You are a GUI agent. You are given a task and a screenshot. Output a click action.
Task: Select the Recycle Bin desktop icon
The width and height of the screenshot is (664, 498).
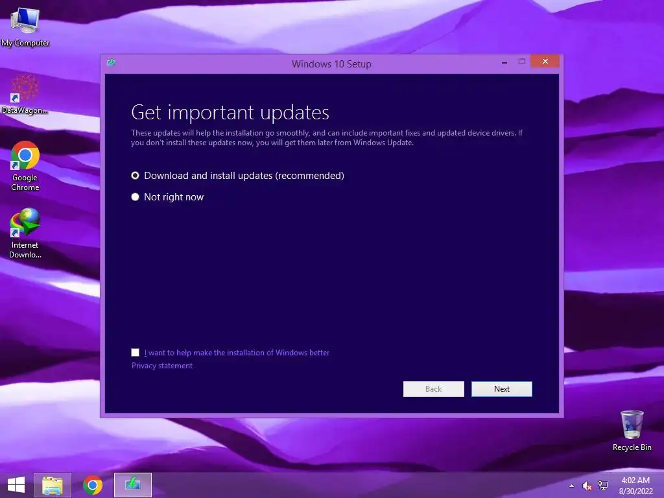[632, 431]
